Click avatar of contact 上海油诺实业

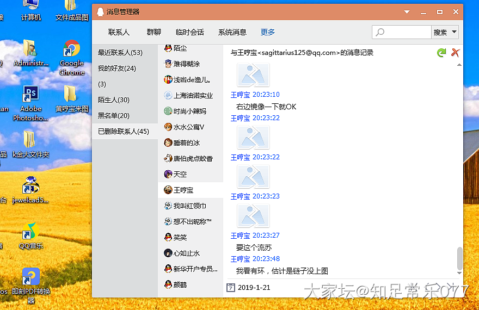coord(168,95)
